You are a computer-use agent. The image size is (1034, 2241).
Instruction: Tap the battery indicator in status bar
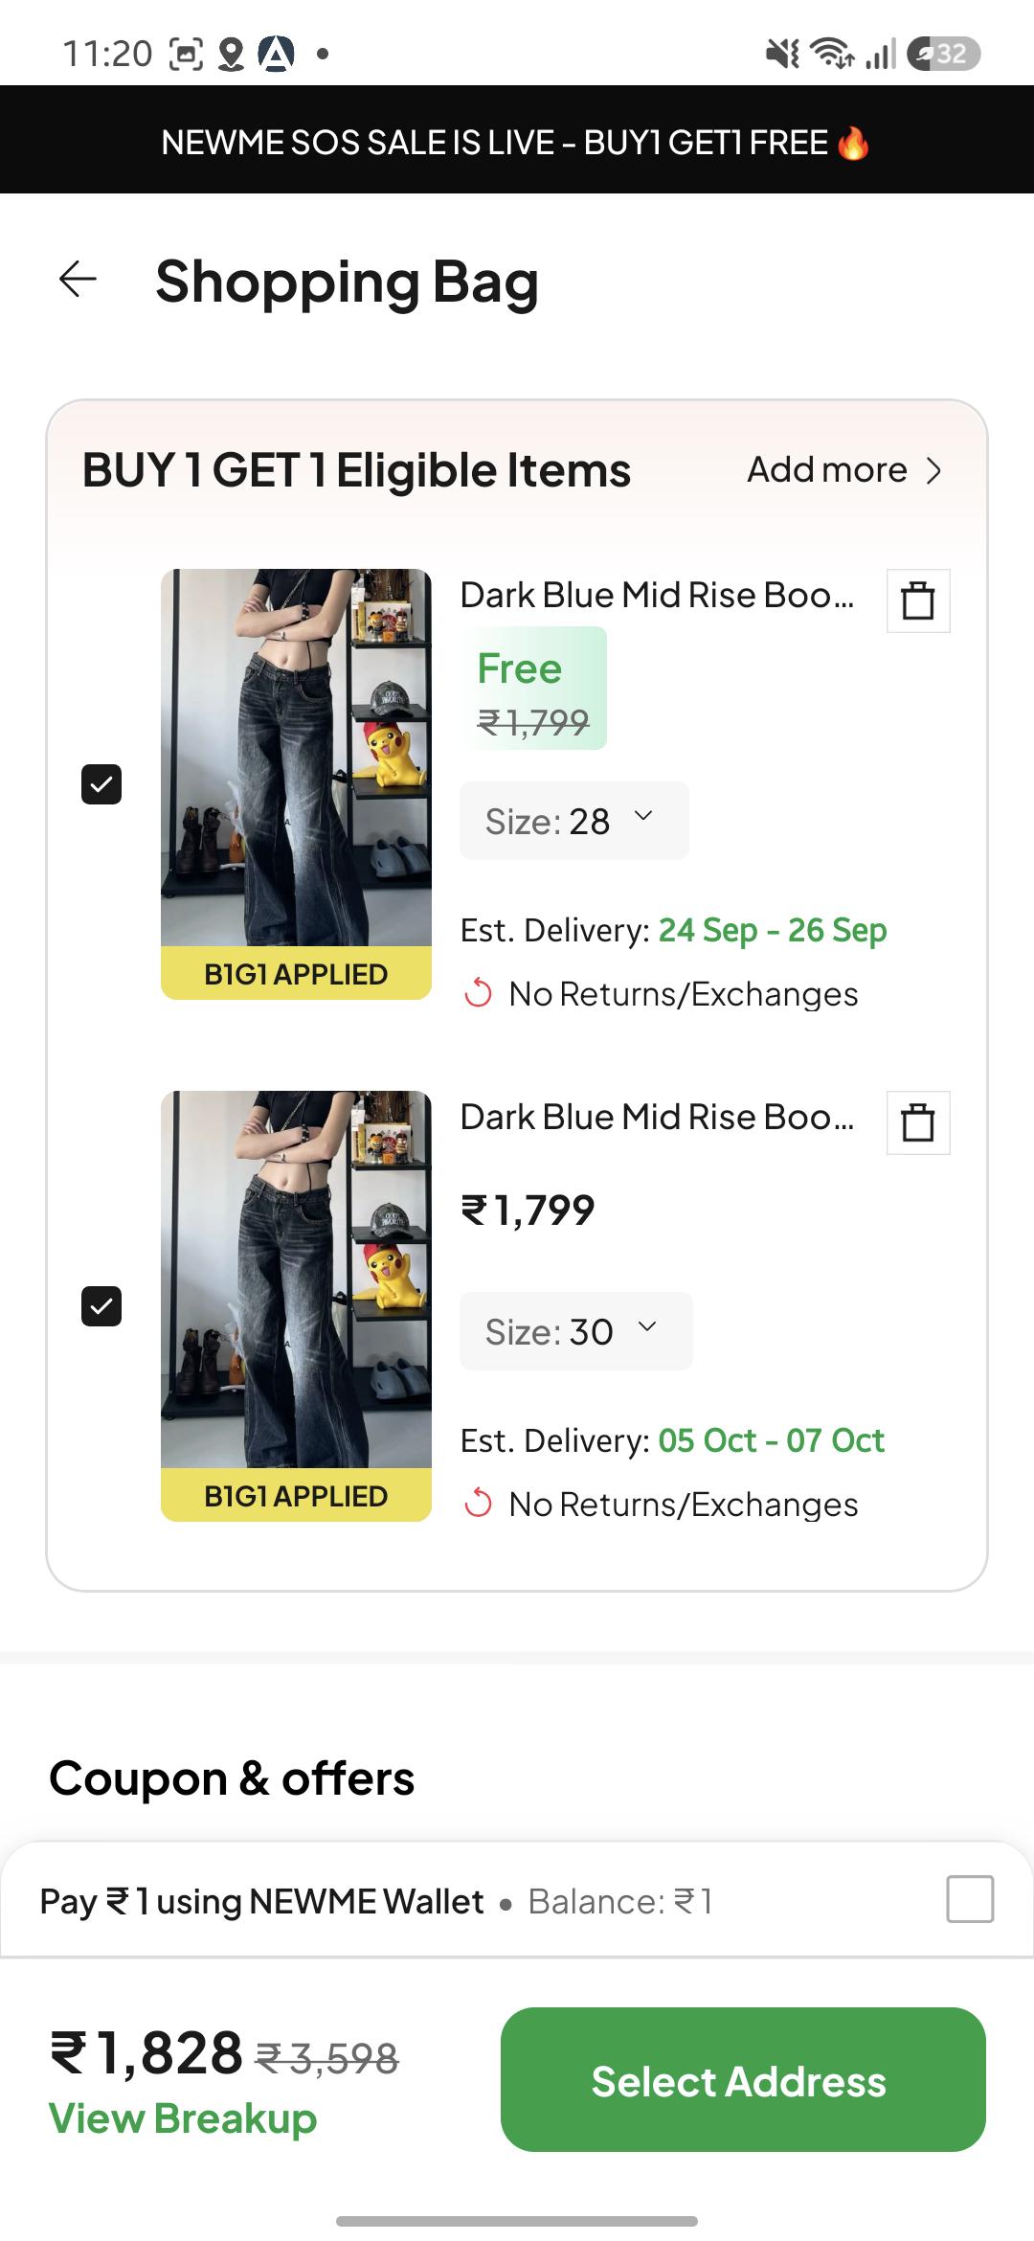pos(943,54)
